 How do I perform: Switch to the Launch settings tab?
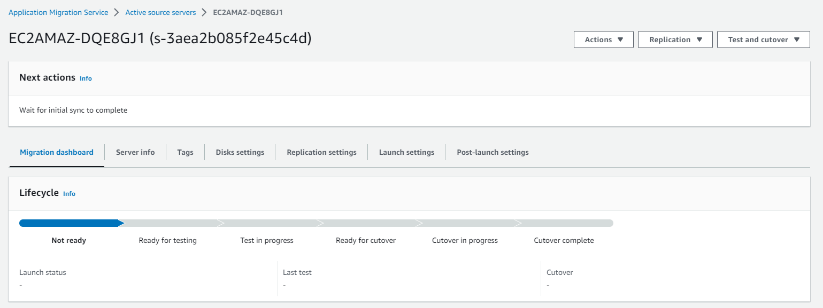(x=406, y=152)
